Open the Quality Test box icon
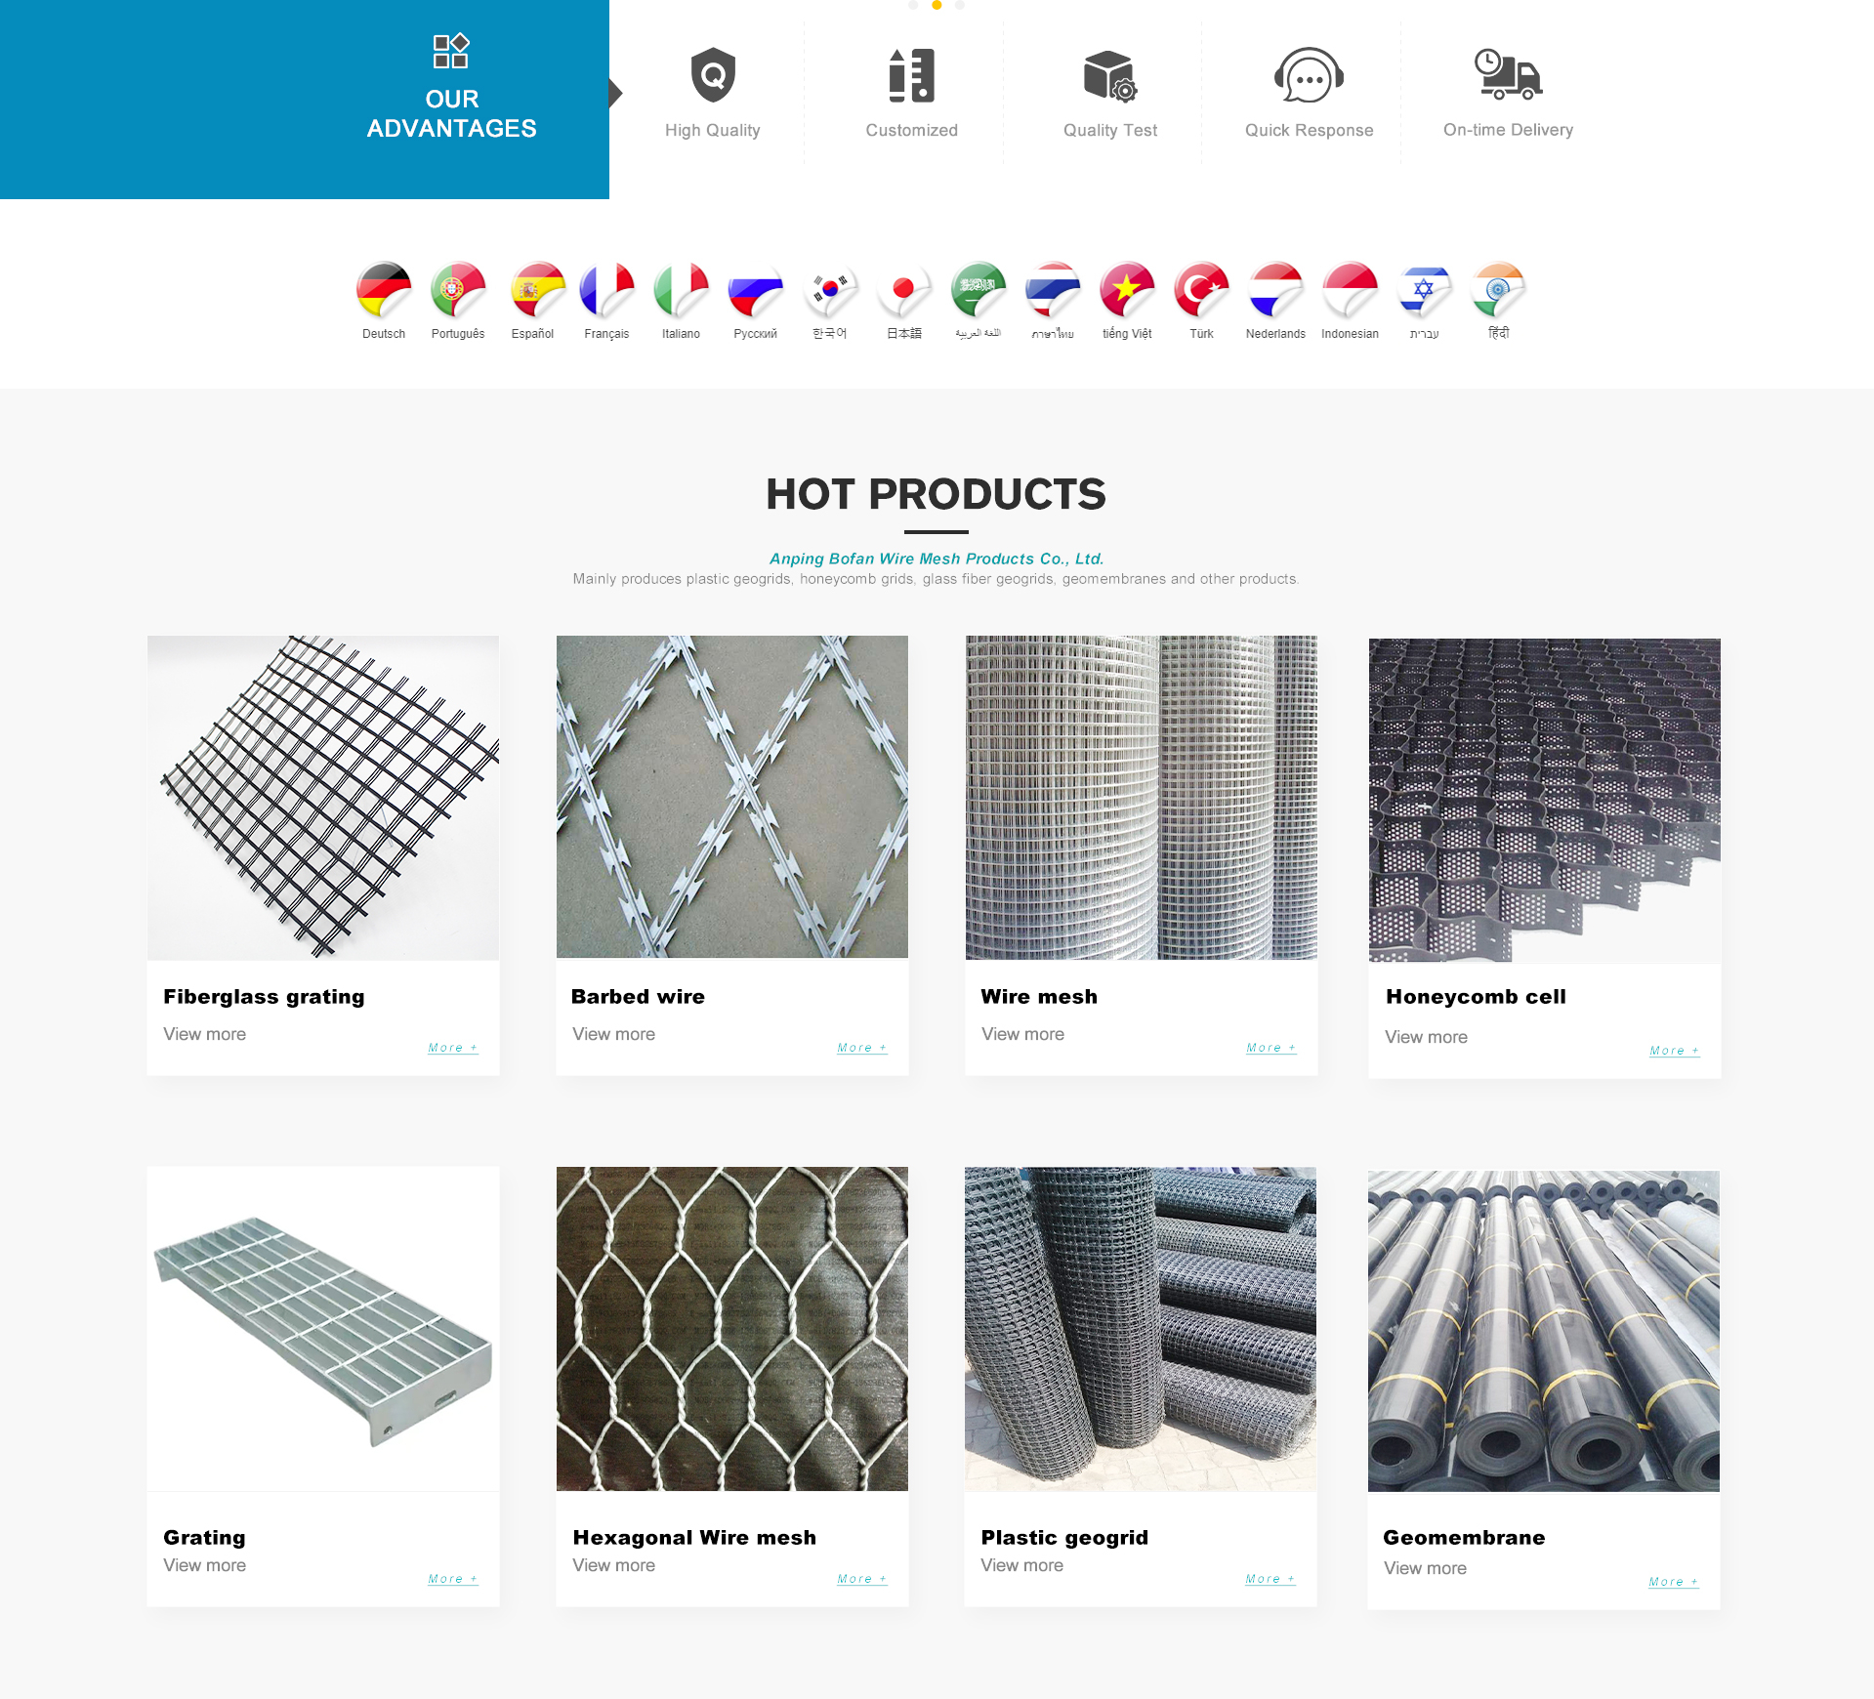 pyautogui.click(x=1110, y=75)
